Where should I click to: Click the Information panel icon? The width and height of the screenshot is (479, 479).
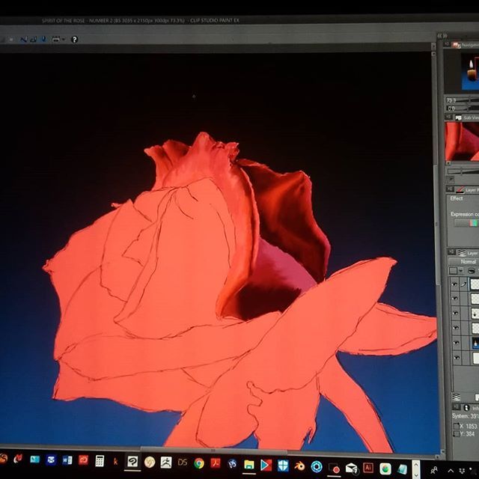coord(466,408)
